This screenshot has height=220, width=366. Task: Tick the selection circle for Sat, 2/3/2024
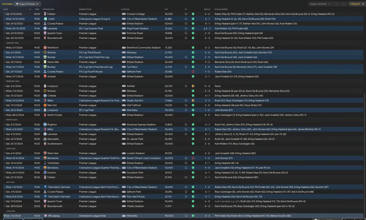click(x=5, y=124)
